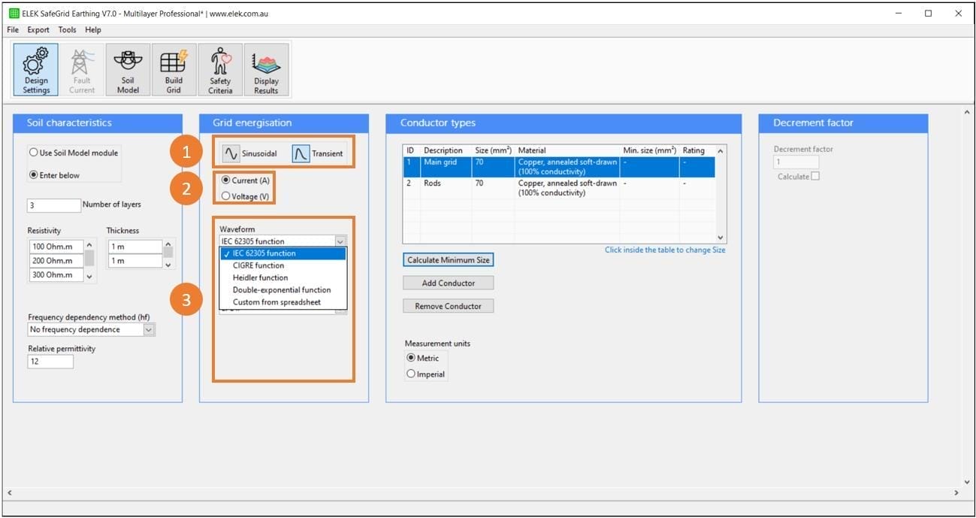
Task: Open the Safety Criteria panel
Action: pyautogui.click(x=219, y=68)
